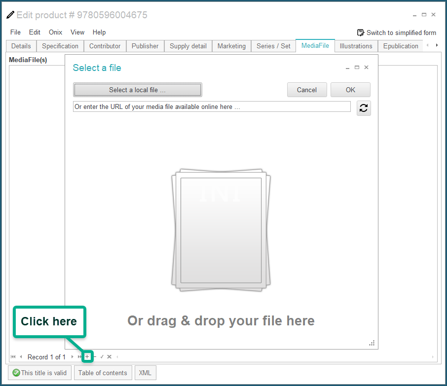Click the media file URL input field

tap(212, 106)
